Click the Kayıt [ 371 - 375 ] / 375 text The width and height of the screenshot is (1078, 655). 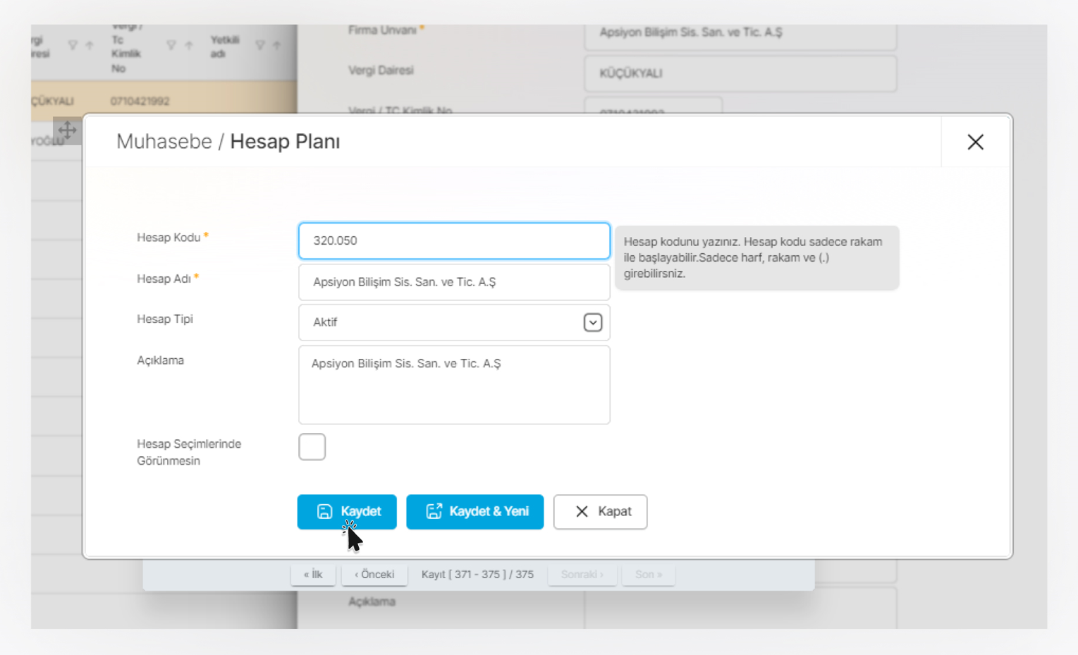tap(477, 574)
